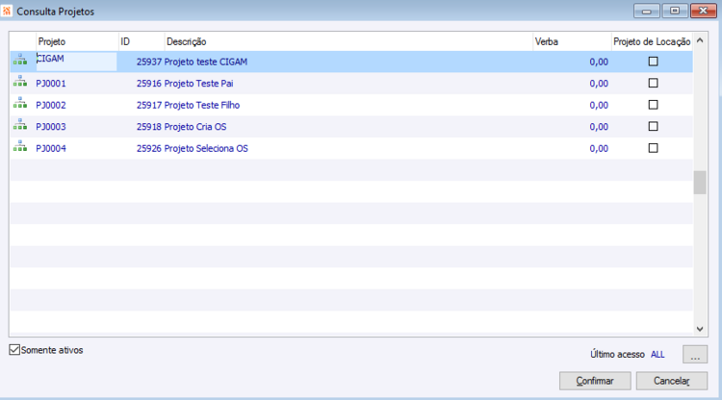Click the Confirmar button

[x=595, y=381]
